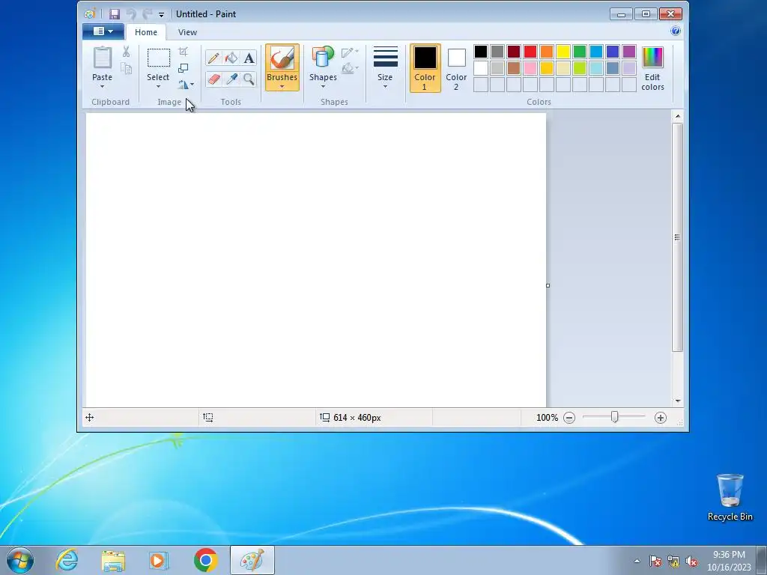Click the Windows Start button
The height and width of the screenshot is (575, 767).
(x=20, y=560)
